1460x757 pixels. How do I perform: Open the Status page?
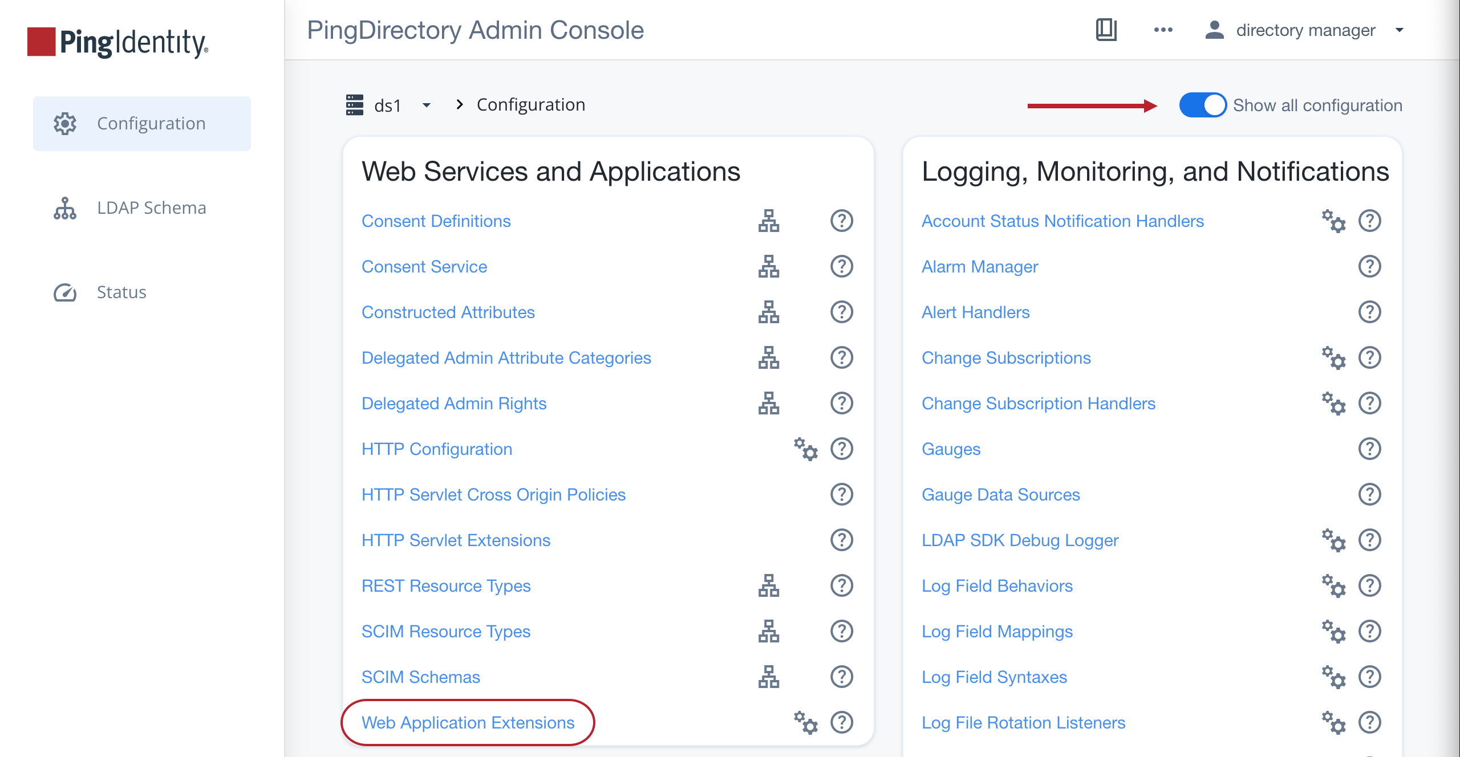[x=120, y=292]
